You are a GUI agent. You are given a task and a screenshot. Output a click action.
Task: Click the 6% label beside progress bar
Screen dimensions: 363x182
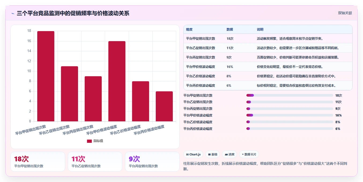point(338,129)
